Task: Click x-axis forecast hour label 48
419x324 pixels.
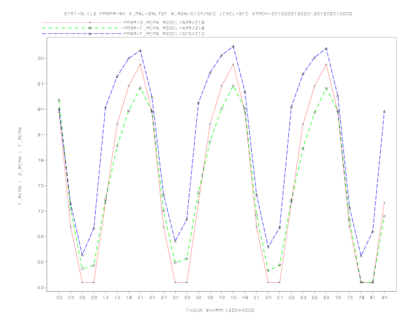Action: point(245,298)
